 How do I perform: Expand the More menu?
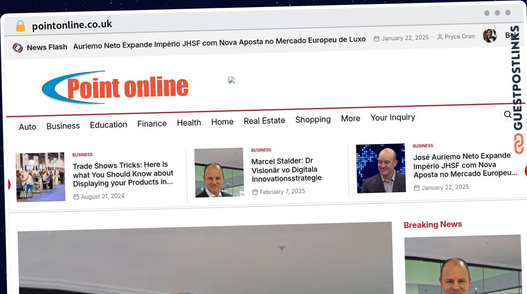pyautogui.click(x=350, y=118)
